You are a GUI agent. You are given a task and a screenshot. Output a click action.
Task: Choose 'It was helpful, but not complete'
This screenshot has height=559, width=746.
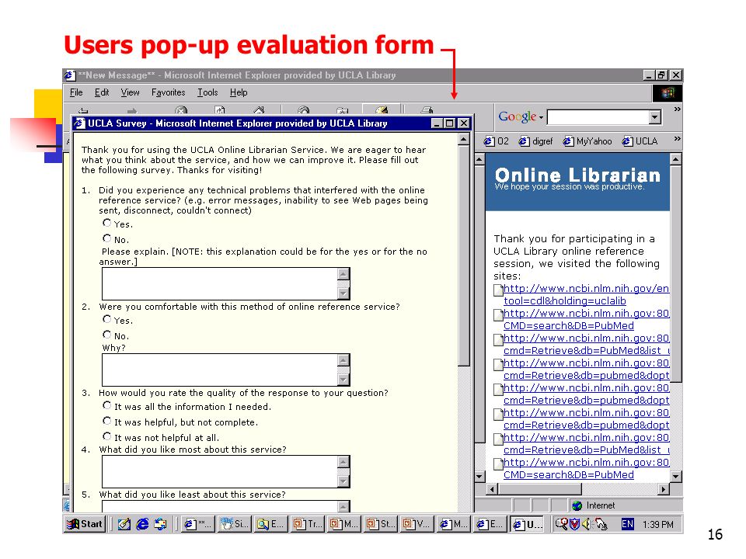point(106,421)
